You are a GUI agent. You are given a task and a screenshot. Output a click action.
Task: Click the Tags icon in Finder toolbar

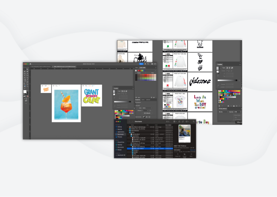tap(183, 122)
